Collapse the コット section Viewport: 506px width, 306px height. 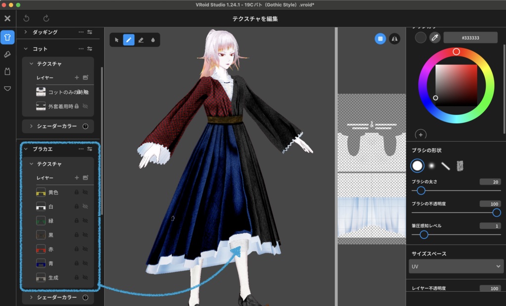coord(26,48)
